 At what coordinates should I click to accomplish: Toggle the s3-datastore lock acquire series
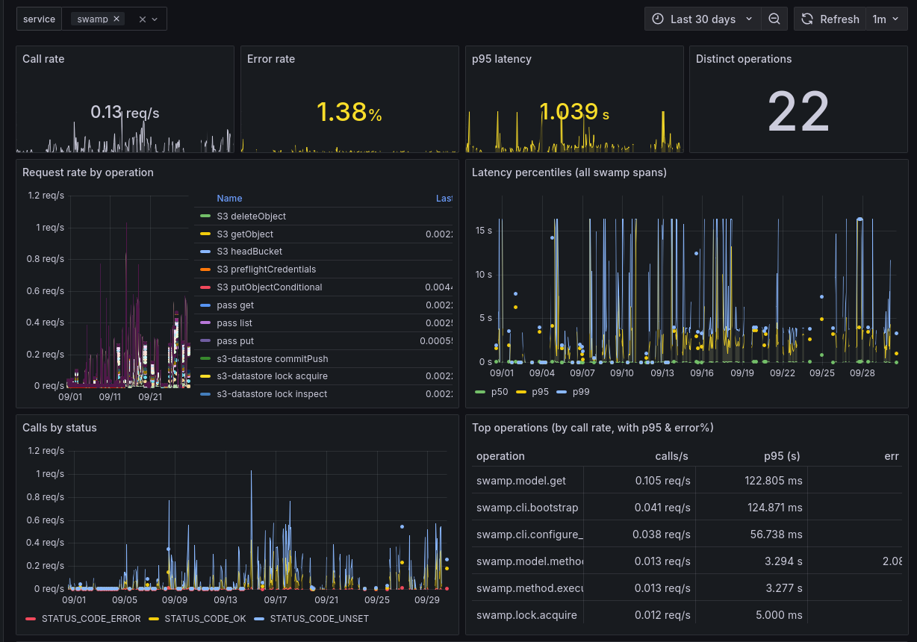click(272, 376)
